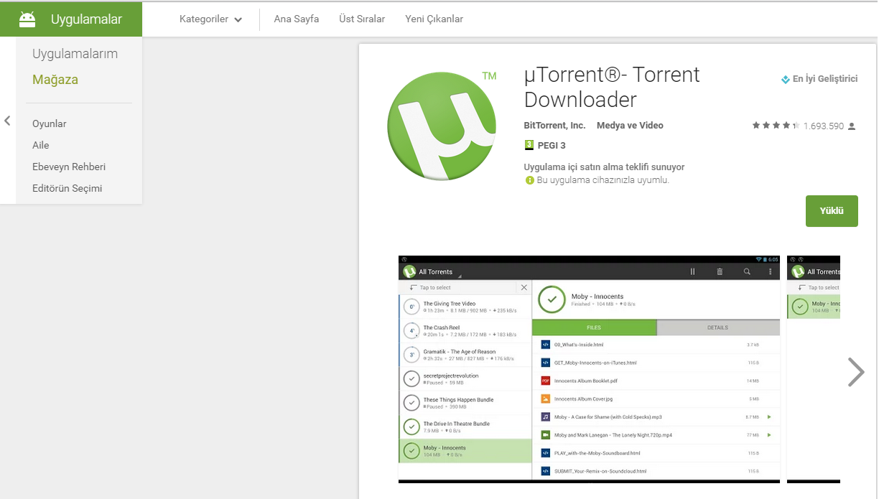Viewport: 879px width, 499px height.
Task: Open Ebeveyn Rehberi link
Action: (x=69, y=167)
